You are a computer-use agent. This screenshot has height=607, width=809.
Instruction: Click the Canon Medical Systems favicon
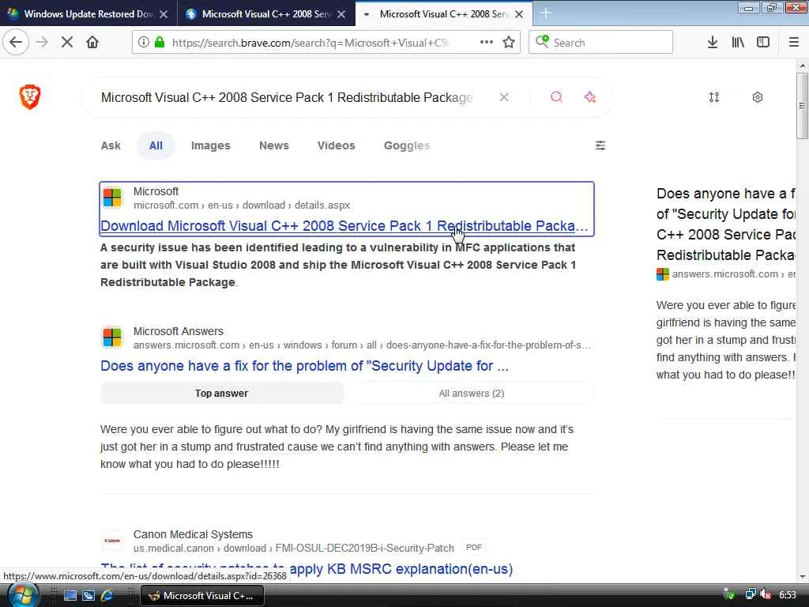pos(112,541)
